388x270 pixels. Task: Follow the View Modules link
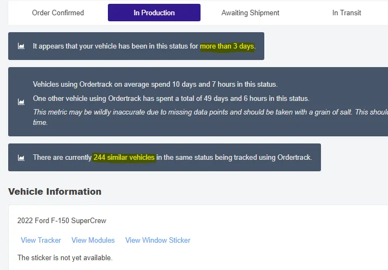93,240
